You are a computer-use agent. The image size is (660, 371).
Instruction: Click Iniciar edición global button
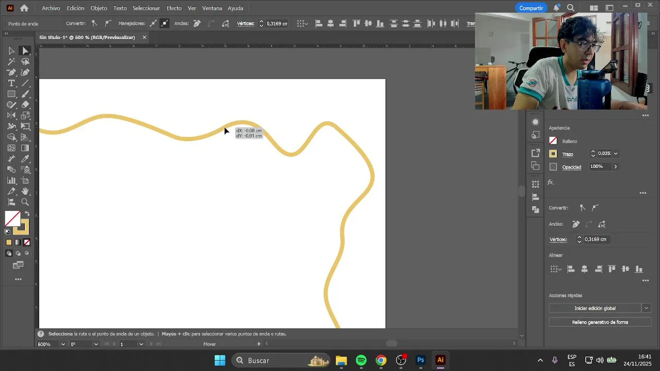(595, 308)
